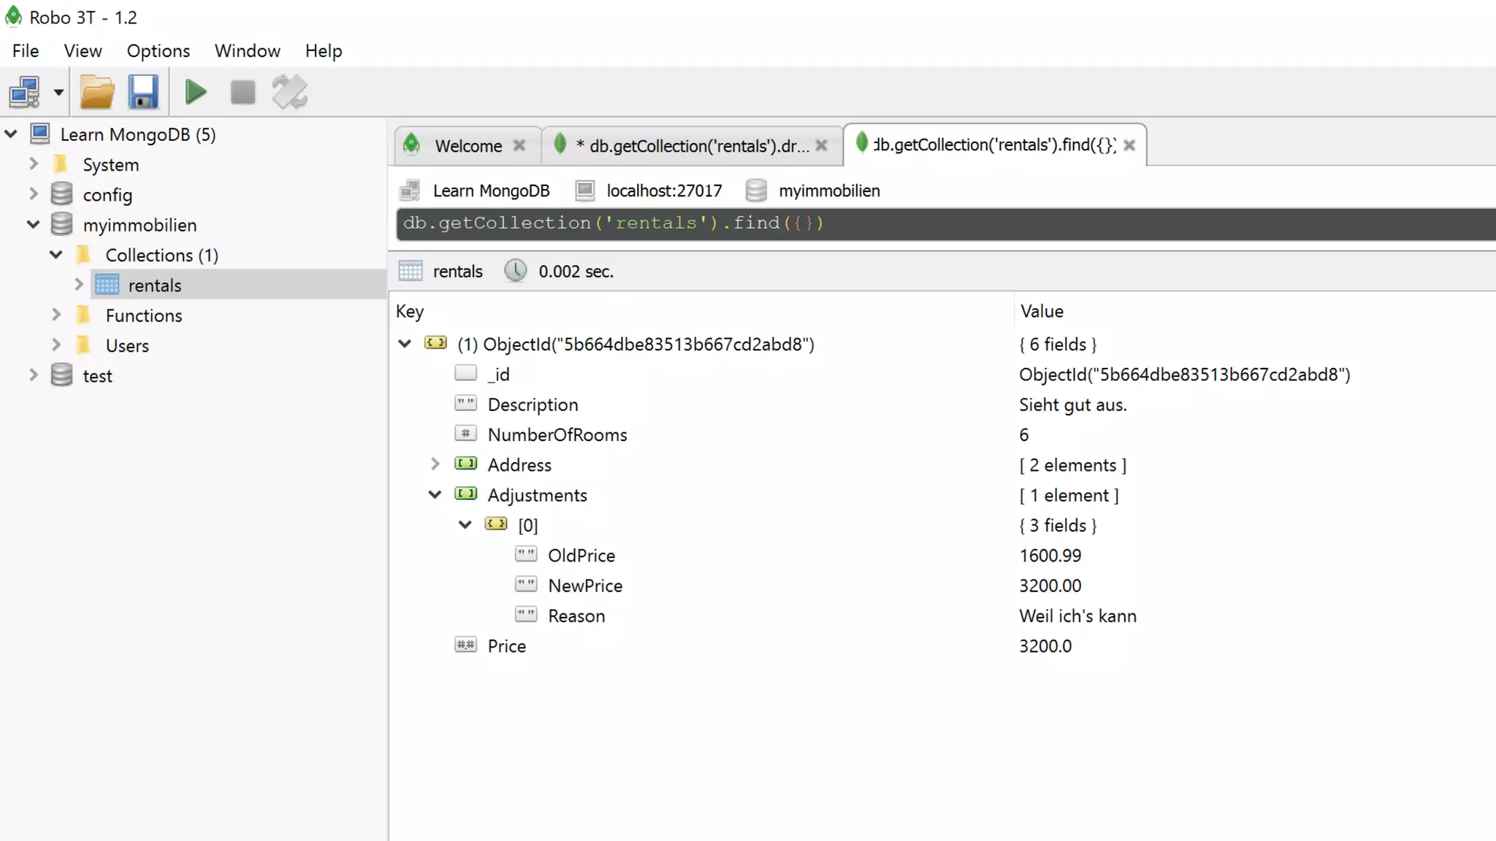The width and height of the screenshot is (1496, 841).
Task: Click the connect to server icon
Action: 24,93
